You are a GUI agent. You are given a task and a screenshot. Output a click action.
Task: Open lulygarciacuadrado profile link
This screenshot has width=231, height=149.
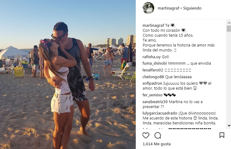coord(160,113)
